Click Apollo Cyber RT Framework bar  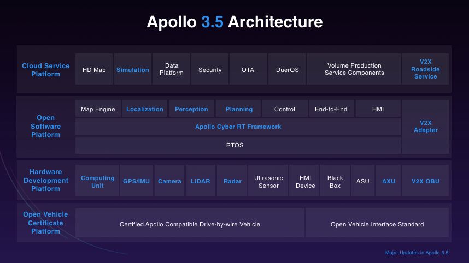tap(238, 127)
